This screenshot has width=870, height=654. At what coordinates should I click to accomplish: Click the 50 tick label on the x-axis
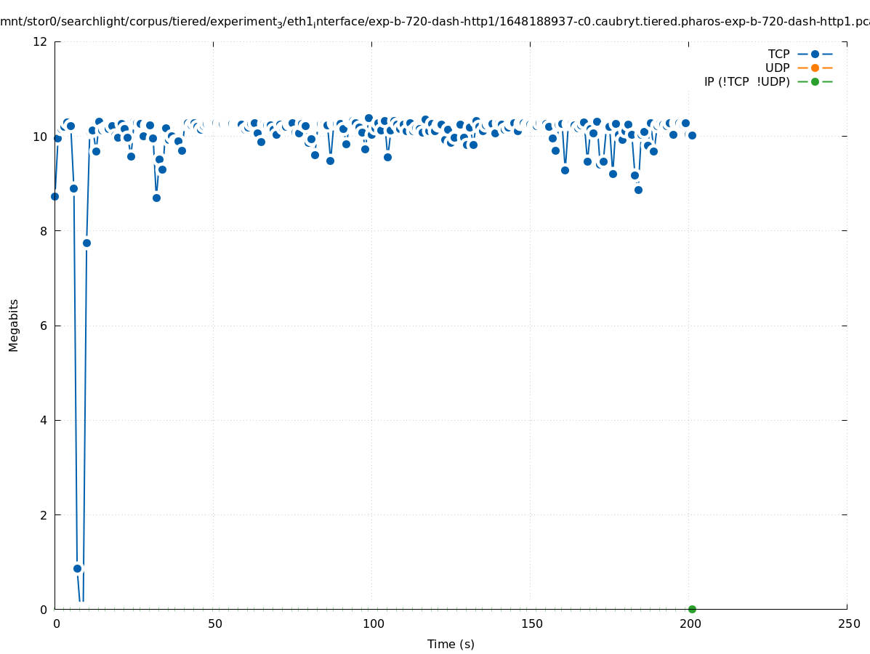[x=214, y=623]
